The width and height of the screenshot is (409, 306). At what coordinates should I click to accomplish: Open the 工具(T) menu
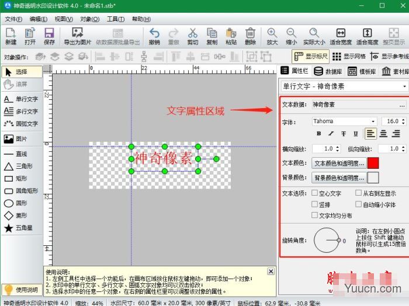116,19
